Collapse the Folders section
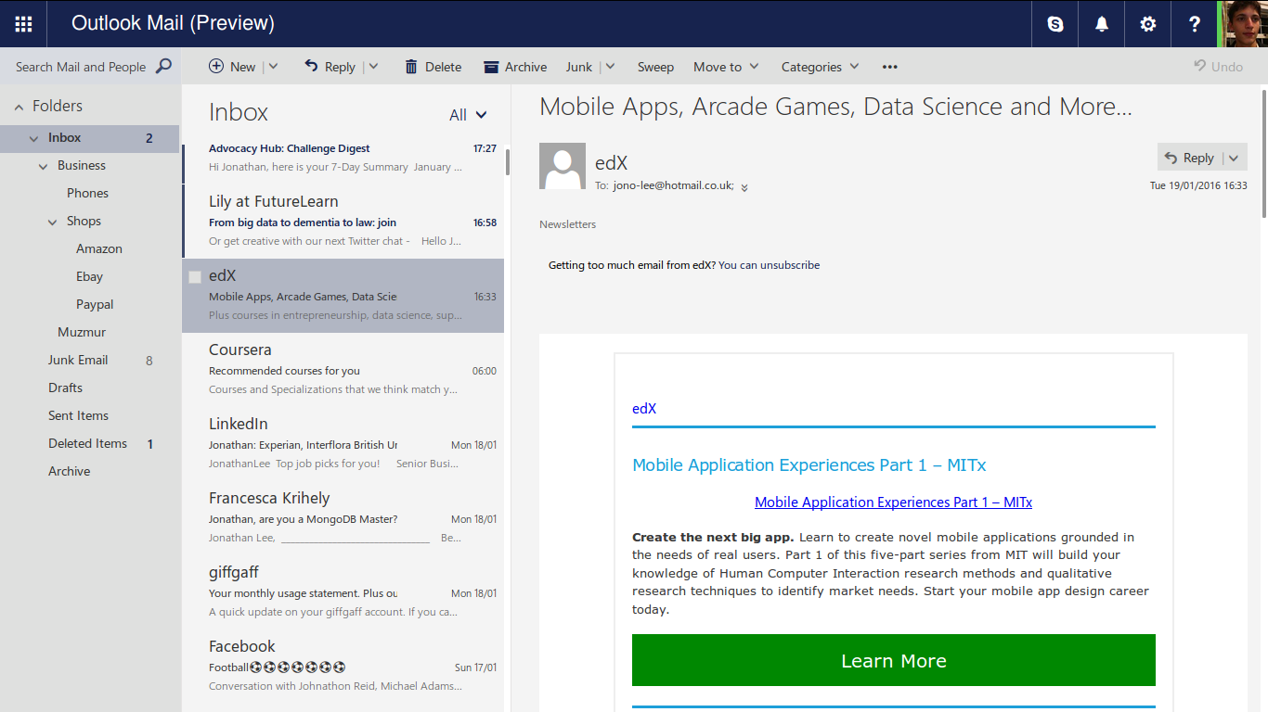 (x=19, y=107)
